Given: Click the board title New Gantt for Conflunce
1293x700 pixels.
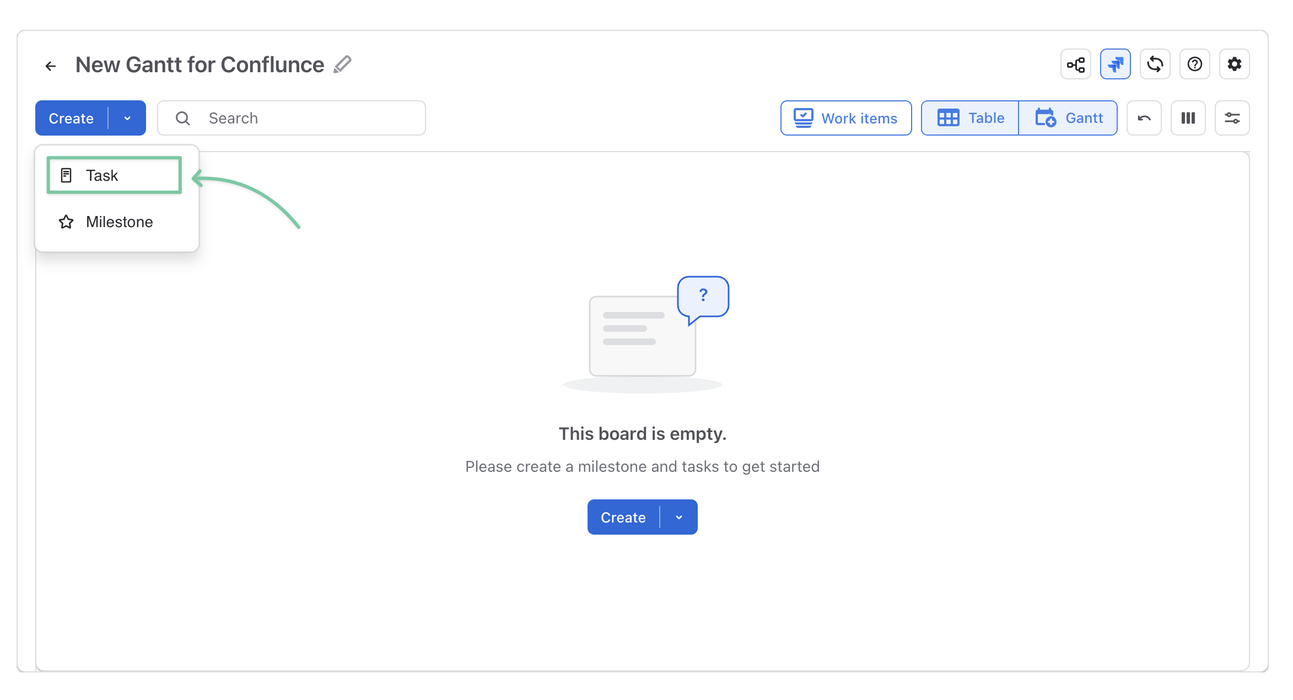Looking at the screenshot, I should (x=200, y=64).
